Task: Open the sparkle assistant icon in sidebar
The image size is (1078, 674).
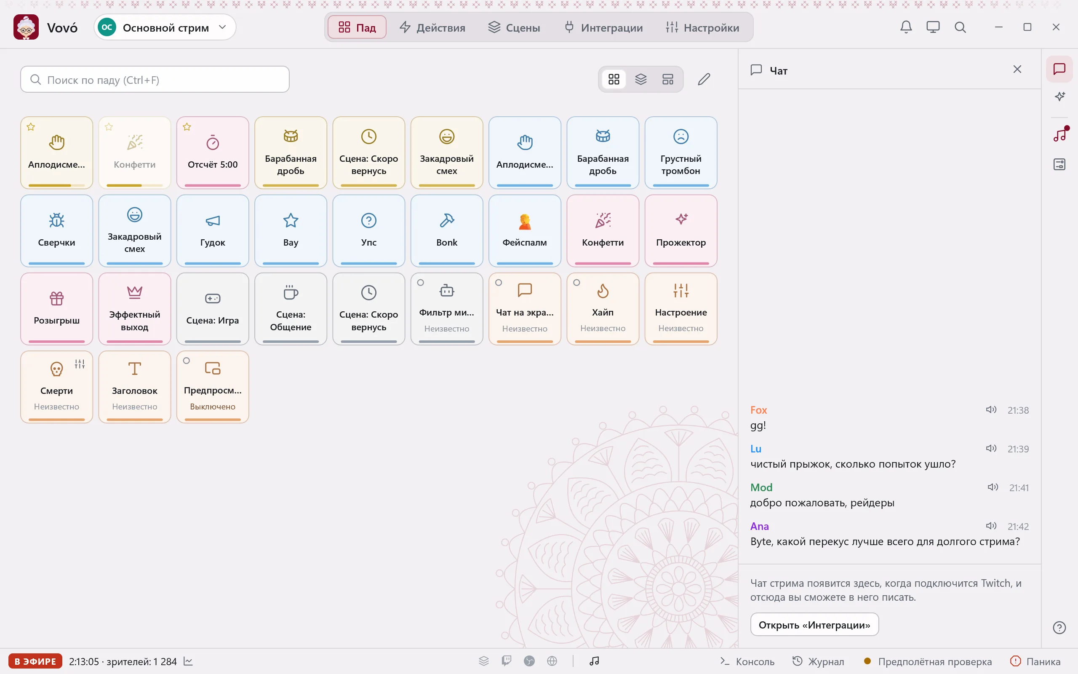Action: click(1059, 97)
